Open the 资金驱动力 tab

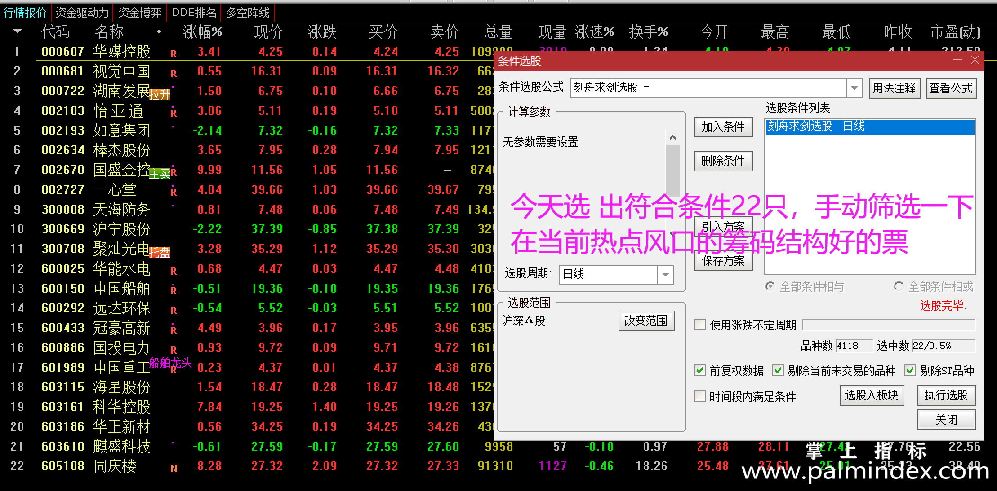pyautogui.click(x=82, y=13)
